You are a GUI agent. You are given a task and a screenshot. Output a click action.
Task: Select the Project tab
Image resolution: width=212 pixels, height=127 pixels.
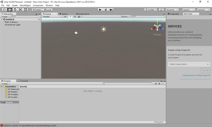coord(8,81)
